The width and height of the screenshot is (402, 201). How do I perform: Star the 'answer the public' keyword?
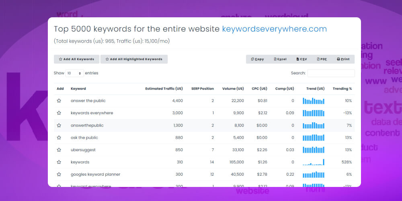59,101
